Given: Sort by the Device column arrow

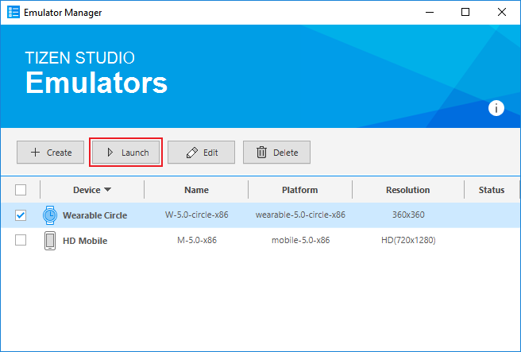Looking at the screenshot, I should point(107,189).
